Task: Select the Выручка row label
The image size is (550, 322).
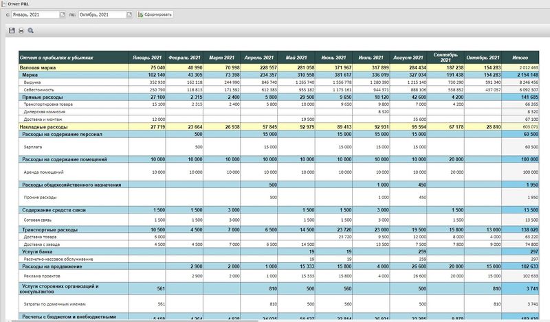Action: (32, 82)
